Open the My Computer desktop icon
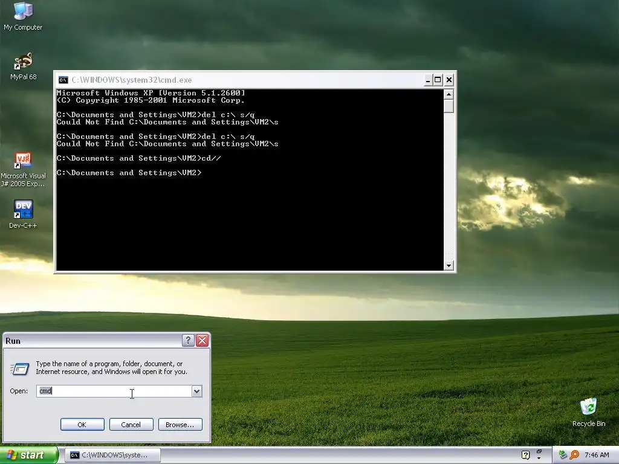The height and width of the screenshot is (464, 619). pyautogui.click(x=23, y=16)
